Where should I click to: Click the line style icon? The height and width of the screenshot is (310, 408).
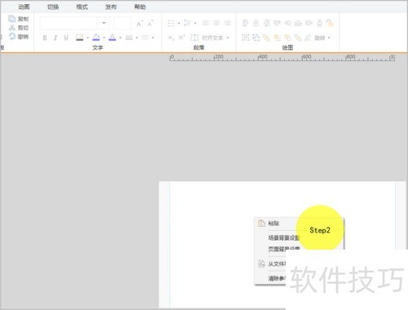(129, 38)
